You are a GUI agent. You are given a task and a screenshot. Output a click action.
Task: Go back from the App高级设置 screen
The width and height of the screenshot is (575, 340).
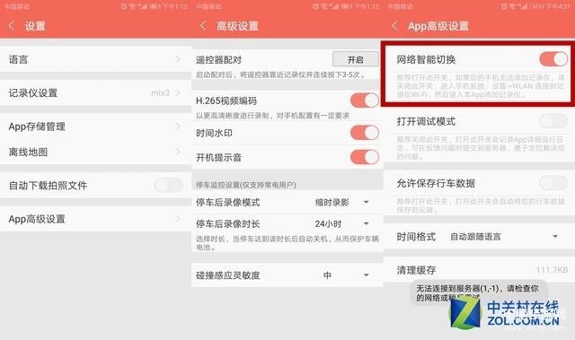point(394,26)
